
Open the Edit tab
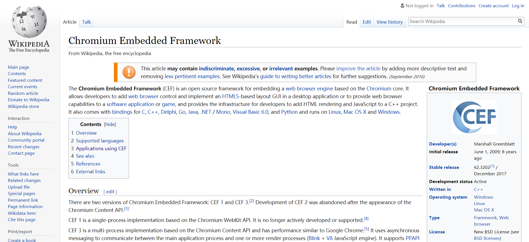point(367,22)
